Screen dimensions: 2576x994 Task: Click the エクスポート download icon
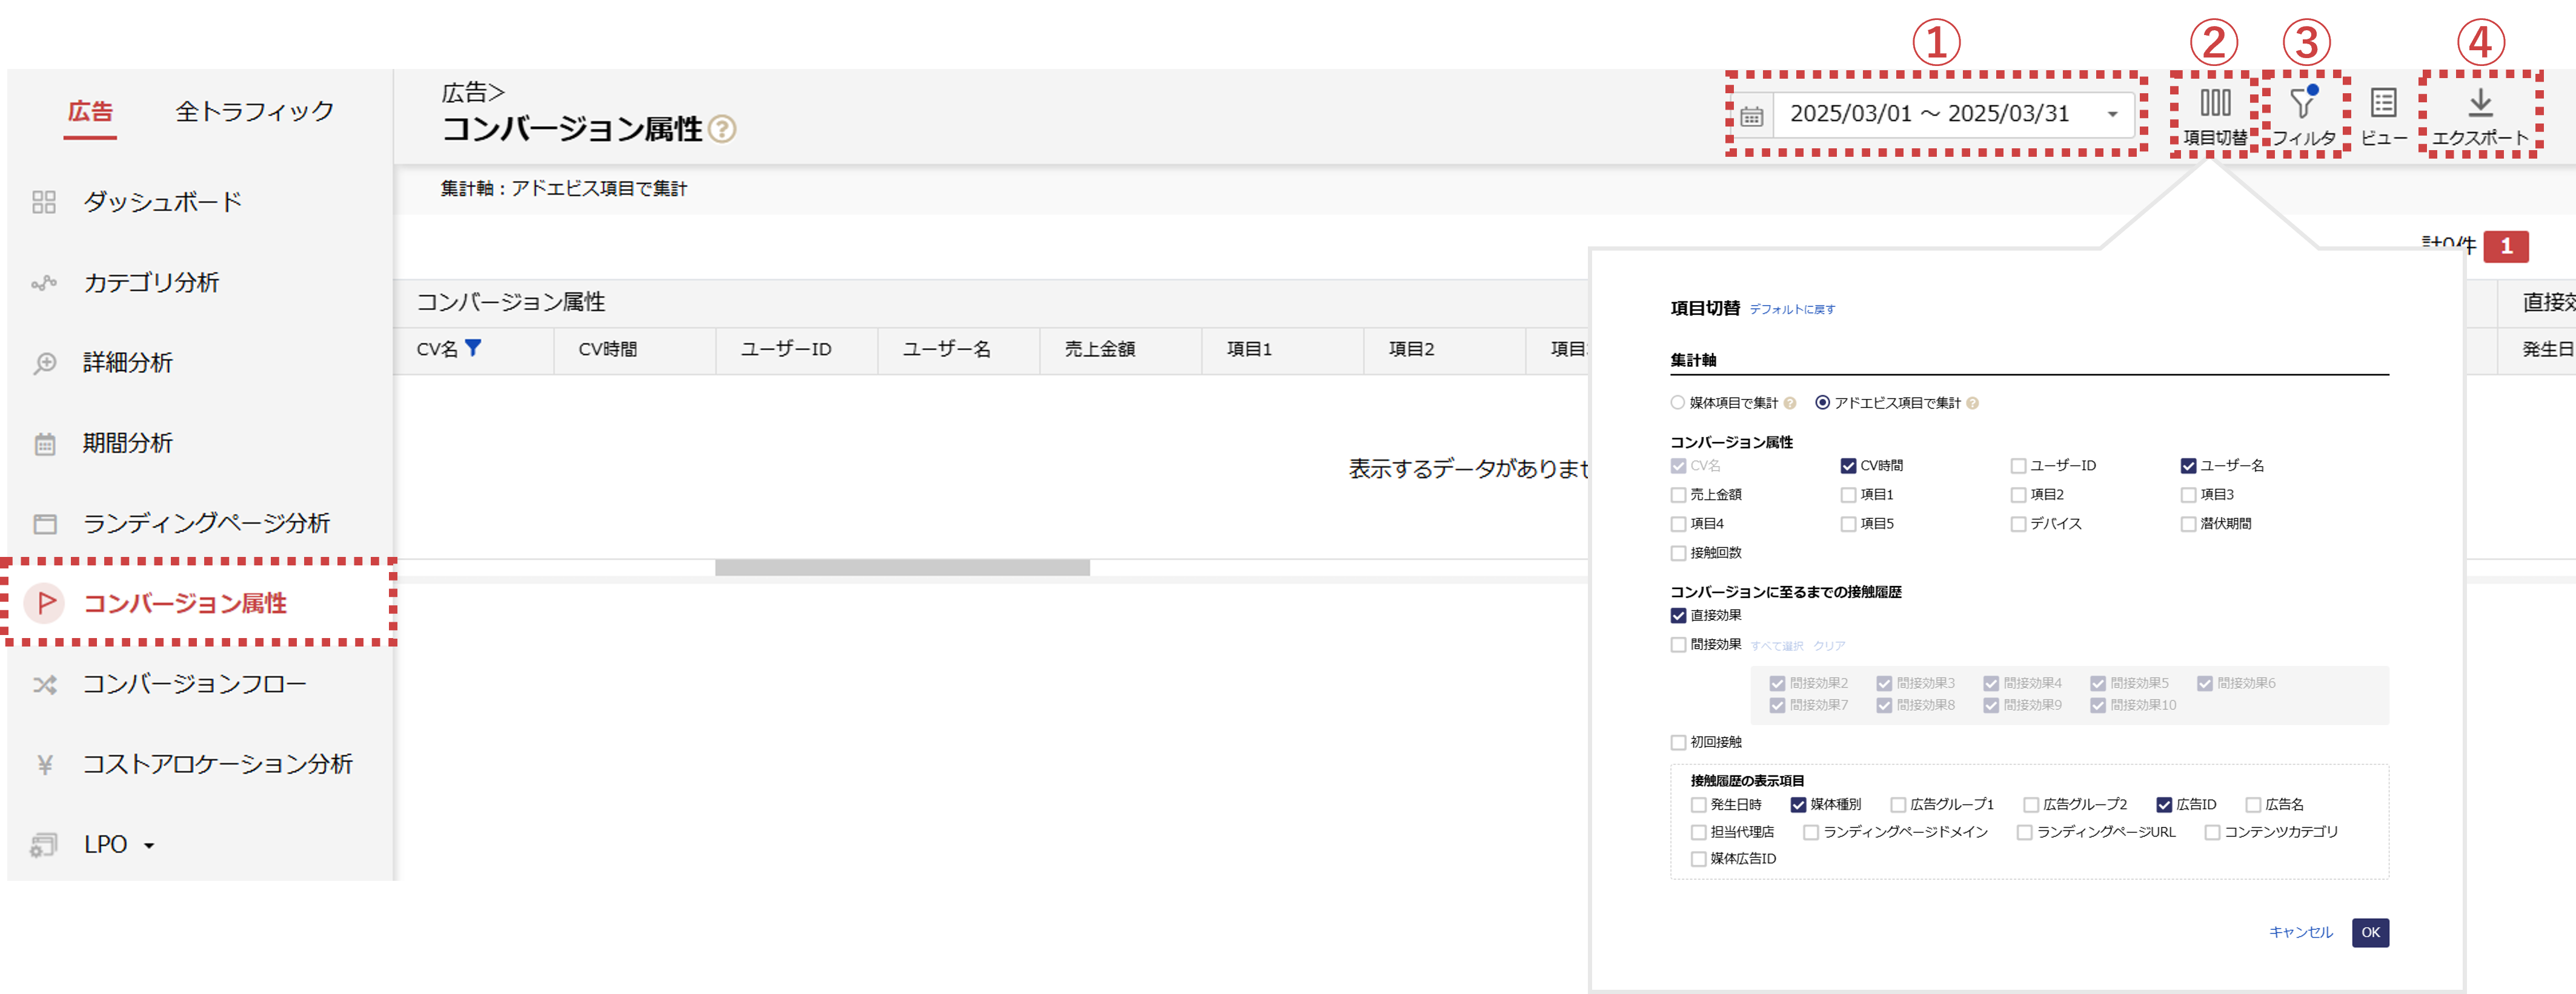2480,104
